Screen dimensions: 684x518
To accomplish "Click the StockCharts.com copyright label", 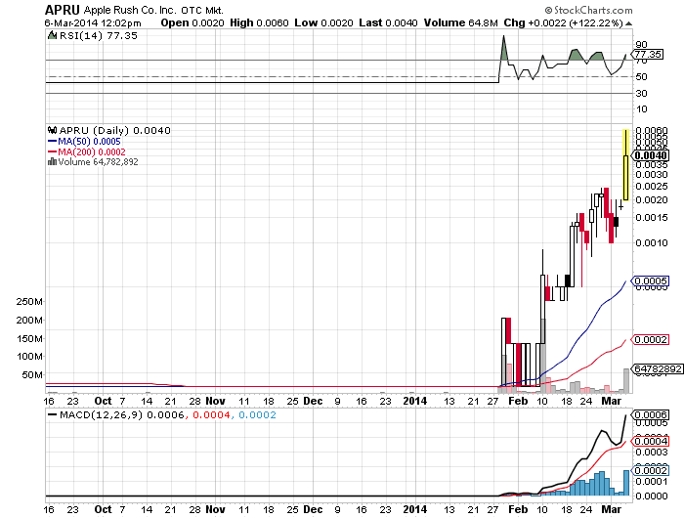I will point(588,10).
